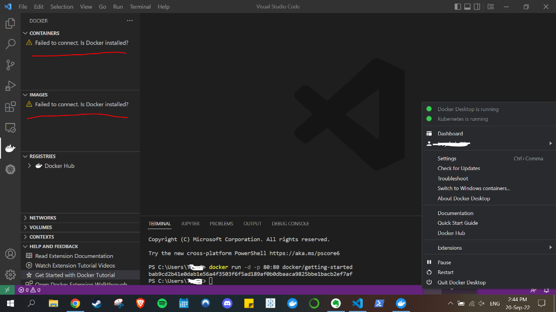
Task: Open Windows Start menu
Action: click(x=10, y=303)
